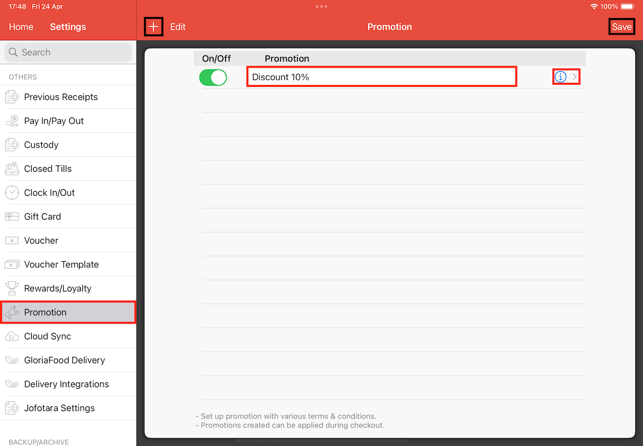Open Voucher Template section
The height and width of the screenshot is (446, 643).
(68, 264)
